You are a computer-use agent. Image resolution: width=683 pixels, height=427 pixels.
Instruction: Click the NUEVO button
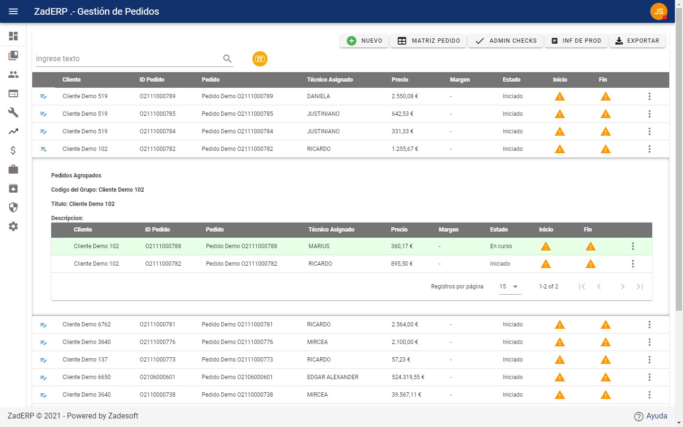click(364, 41)
